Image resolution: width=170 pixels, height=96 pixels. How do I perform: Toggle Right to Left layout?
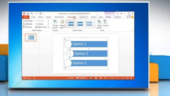[x=41, y=27]
